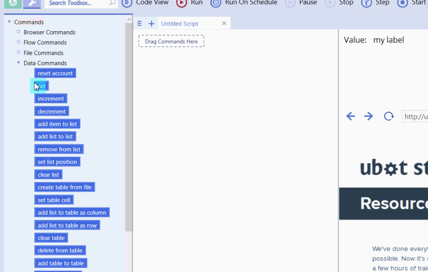Screen dimensions: 428x272
Task: Select the set command
Action: point(41,86)
